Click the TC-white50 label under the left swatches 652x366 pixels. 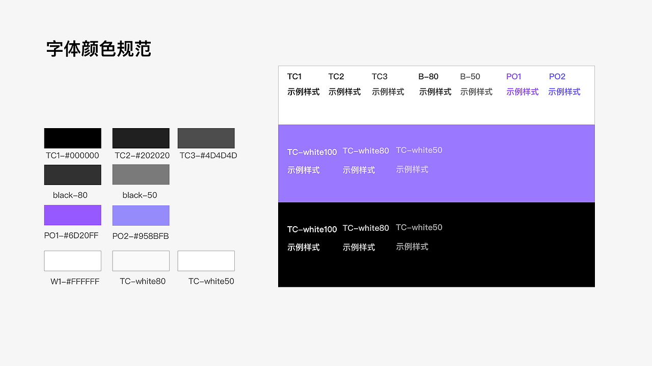pyautogui.click(x=211, y=281)
